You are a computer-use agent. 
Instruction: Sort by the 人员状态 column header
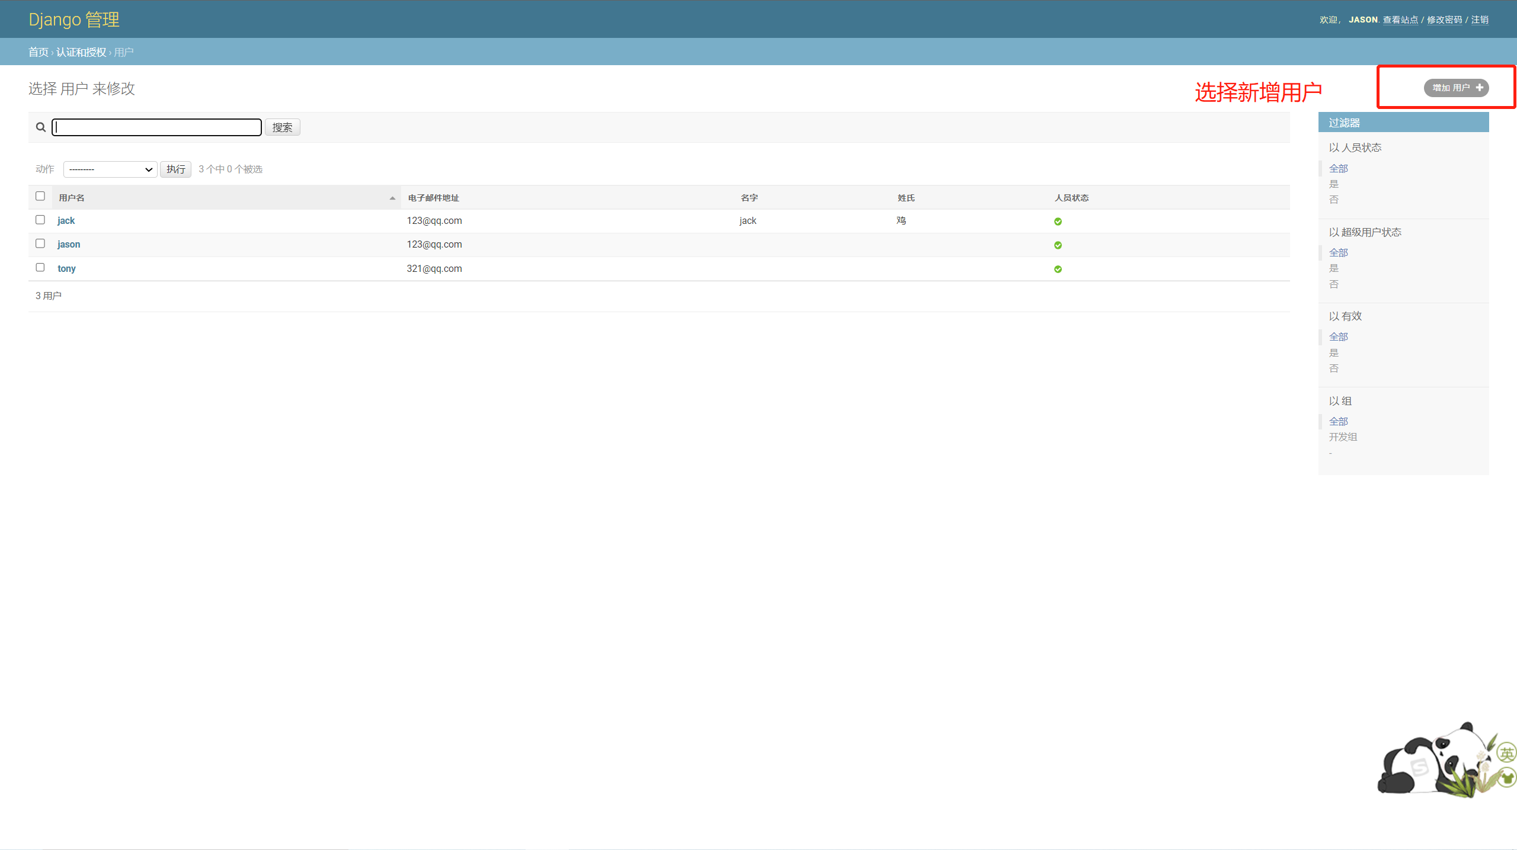tap(1071, 198)
